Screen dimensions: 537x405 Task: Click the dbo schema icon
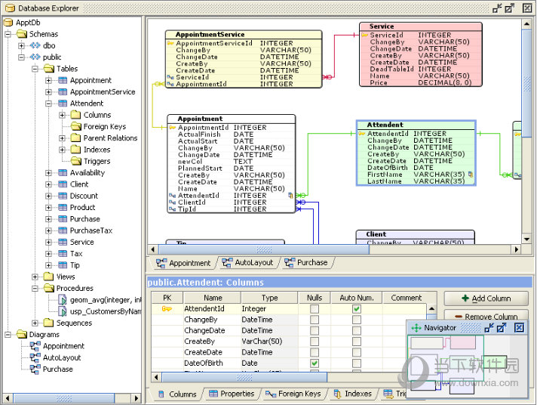pyautogui.click(x=35, y=45)
